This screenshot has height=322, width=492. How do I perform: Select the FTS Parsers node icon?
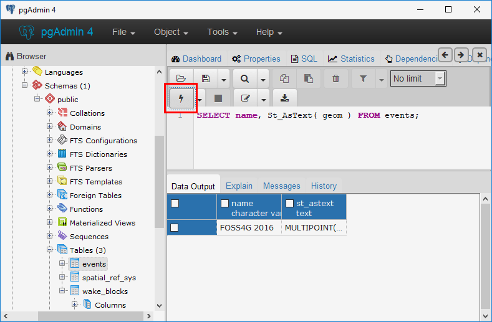click(x=62, y=168)
